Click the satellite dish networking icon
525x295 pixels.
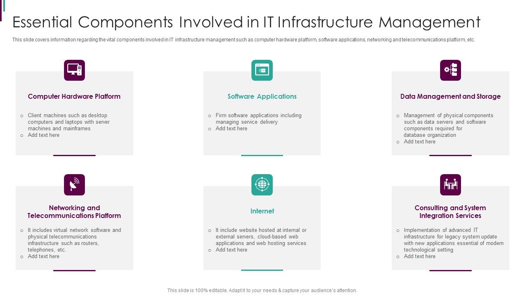[x=74, y=185]
